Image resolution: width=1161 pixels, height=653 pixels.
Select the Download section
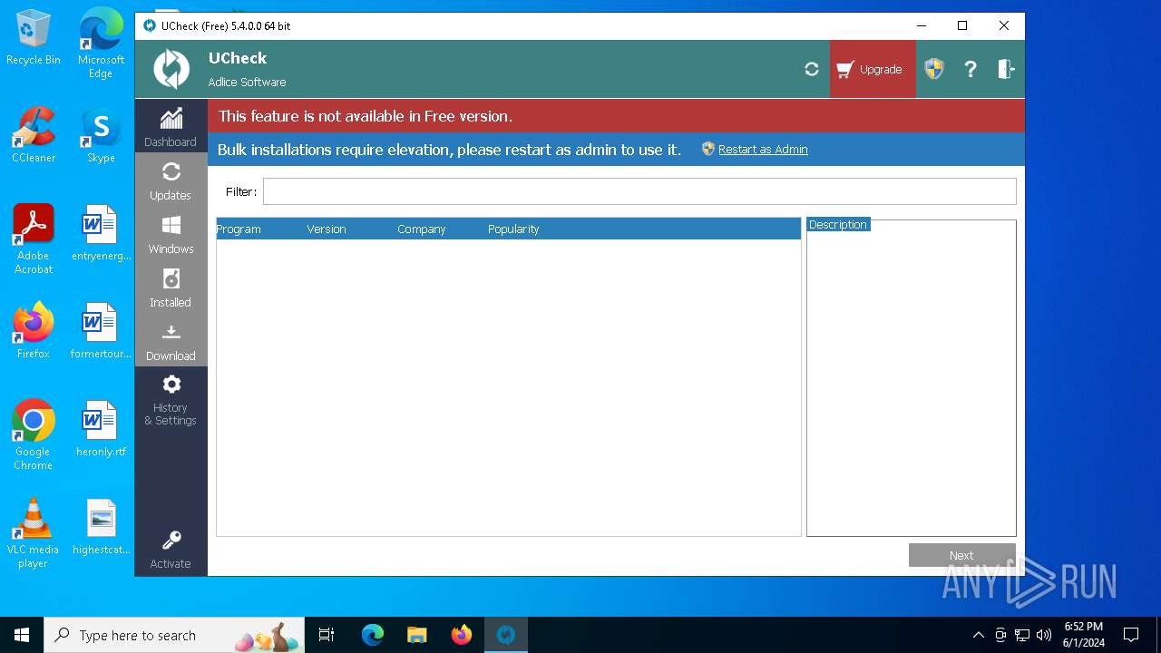[x=171, y=341]
